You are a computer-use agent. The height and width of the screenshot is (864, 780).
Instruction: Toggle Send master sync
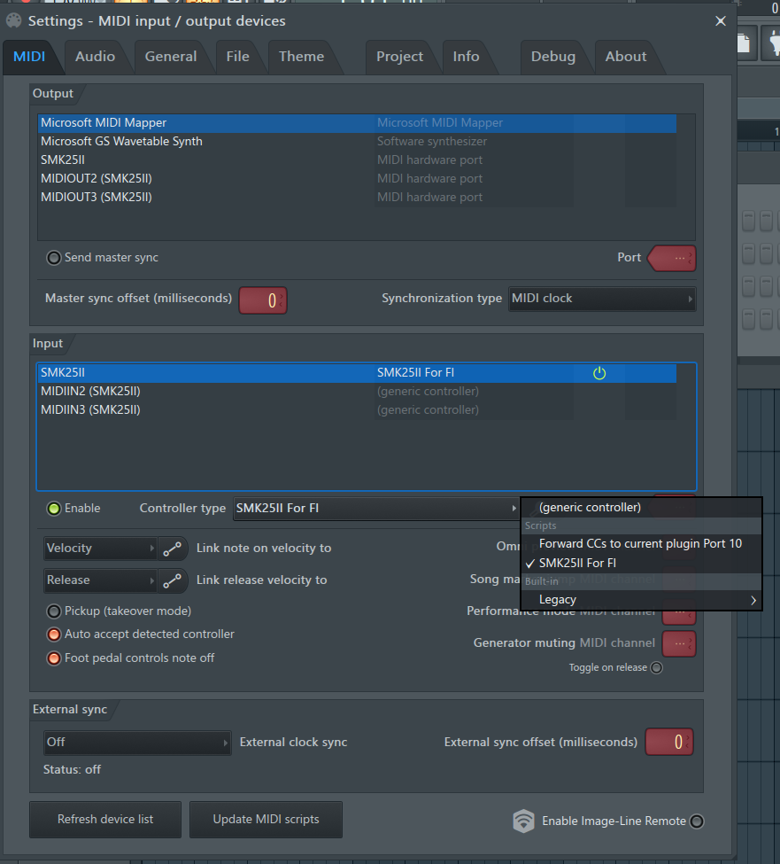[x=53, y=257]
